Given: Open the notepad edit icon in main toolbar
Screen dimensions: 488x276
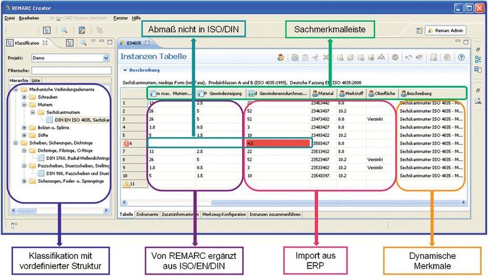Looking at the screenshot, I should click(x=82, y=30).
